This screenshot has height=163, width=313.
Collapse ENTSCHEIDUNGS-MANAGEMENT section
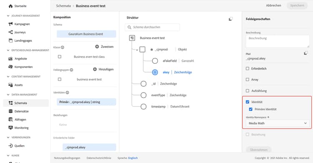[8, 50]
